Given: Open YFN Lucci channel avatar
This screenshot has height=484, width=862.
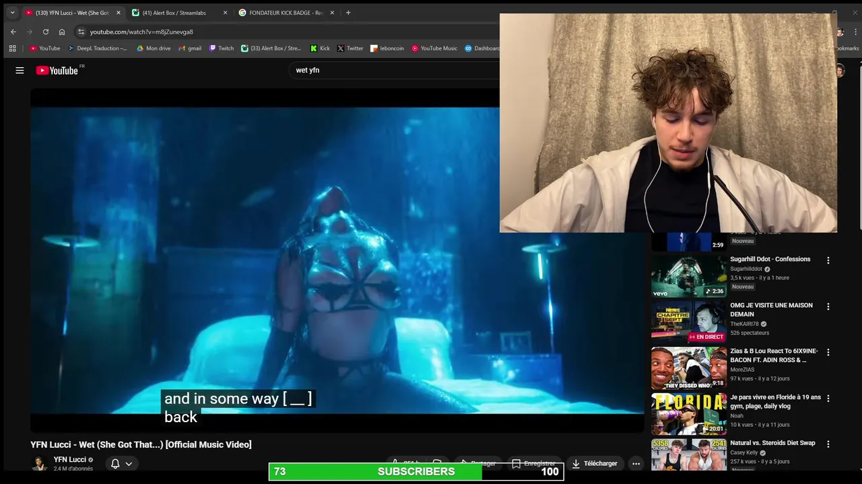Looking at the screenshot, I should (x=40, y=463).
